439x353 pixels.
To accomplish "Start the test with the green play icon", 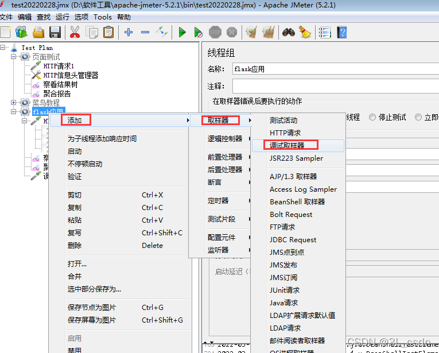I will pos(182,32).
